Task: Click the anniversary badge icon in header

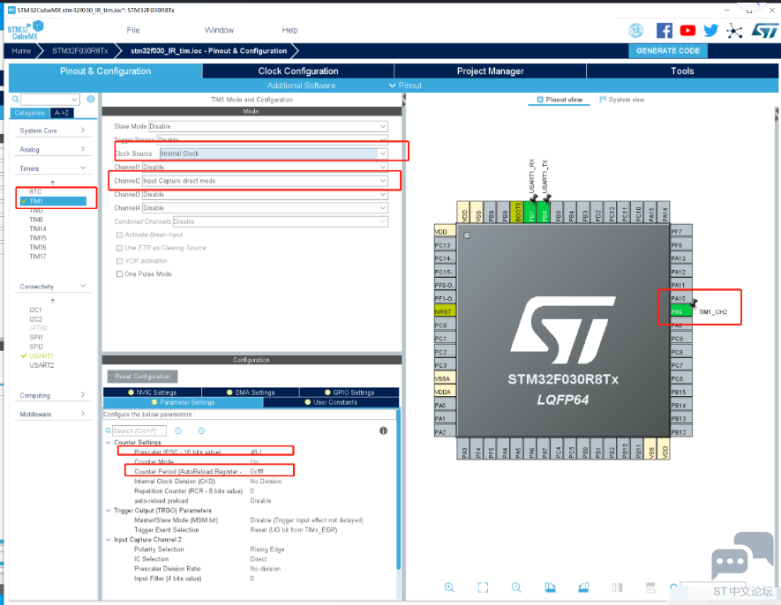Action: [636, 30]
